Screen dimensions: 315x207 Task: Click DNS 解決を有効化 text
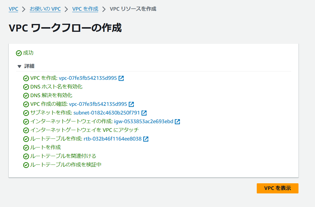click(x=51, y=95)
